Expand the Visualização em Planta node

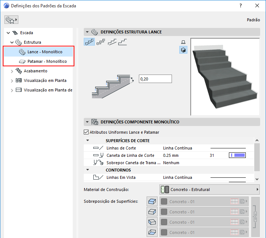(x=12, y=81)
